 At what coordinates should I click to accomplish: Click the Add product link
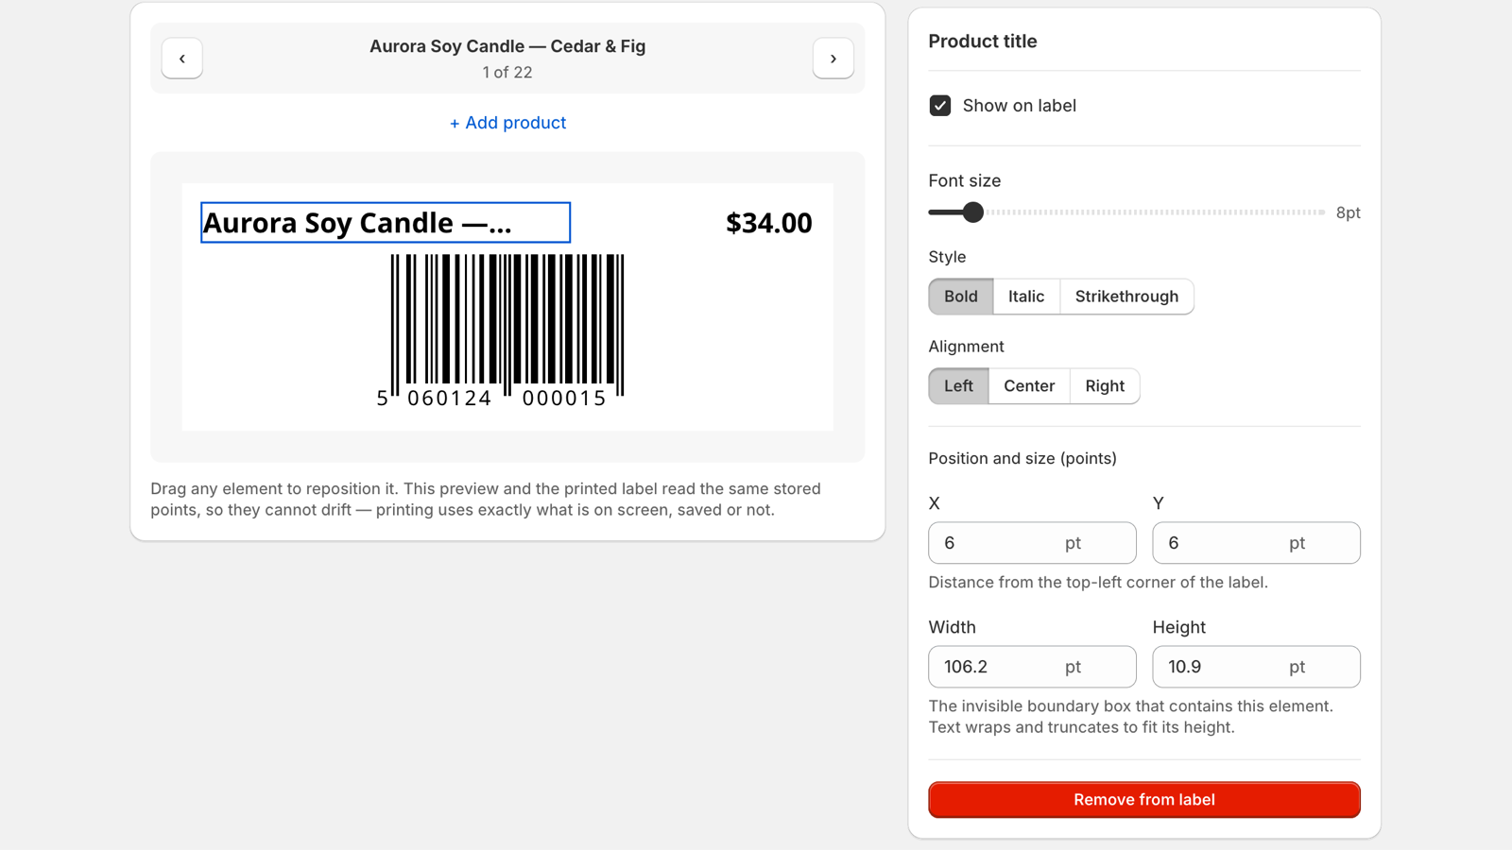(507, 123)
